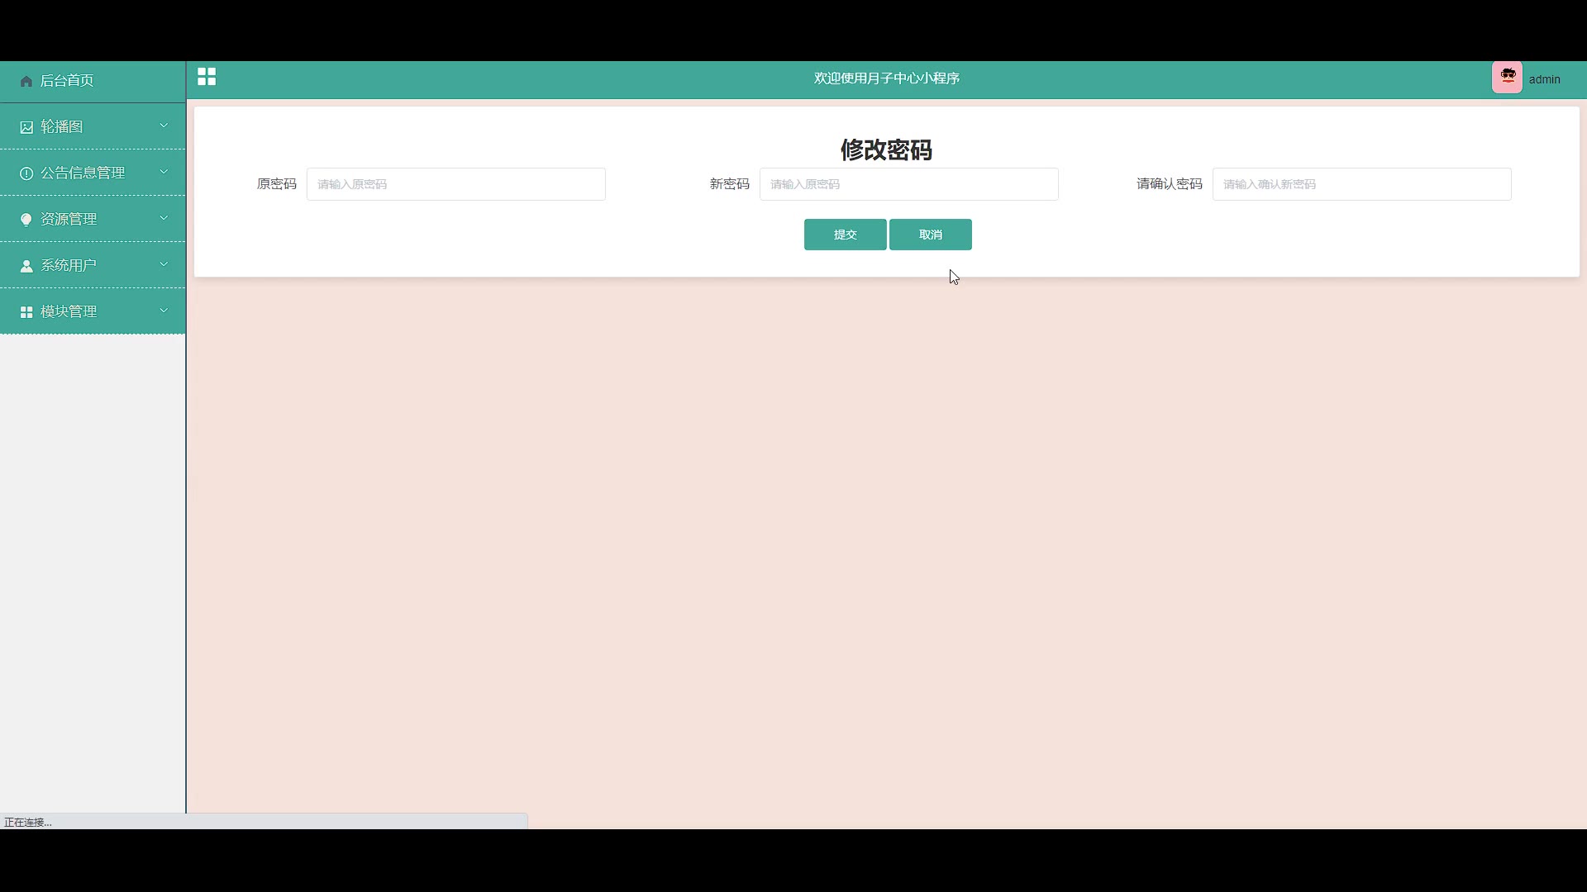Toggle the sidebar with the four-squares icon
Image resolution: width=1587 pixels, height=892 pixels.
tap(207, 77)
